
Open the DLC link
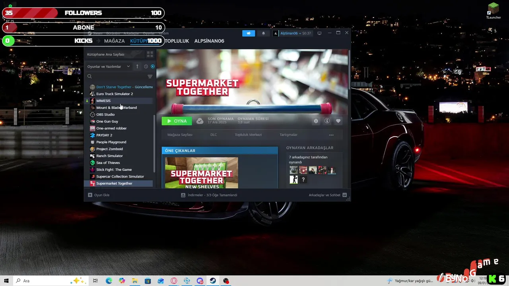pos(214,135)
